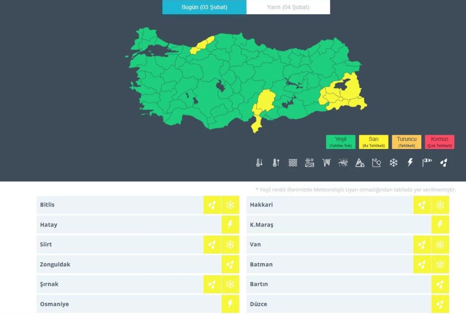Select the snowflake icon in legend row

393,163
